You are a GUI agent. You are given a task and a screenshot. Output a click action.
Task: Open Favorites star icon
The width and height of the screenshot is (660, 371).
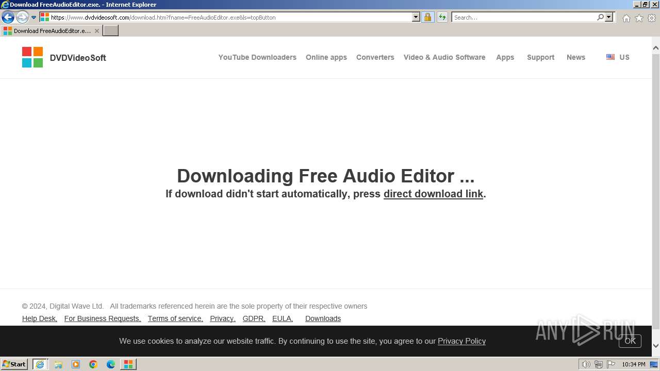639,18
